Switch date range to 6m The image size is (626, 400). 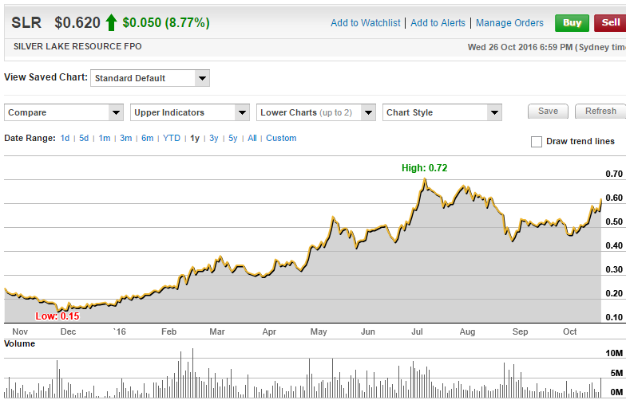click(x=148, y=139)
